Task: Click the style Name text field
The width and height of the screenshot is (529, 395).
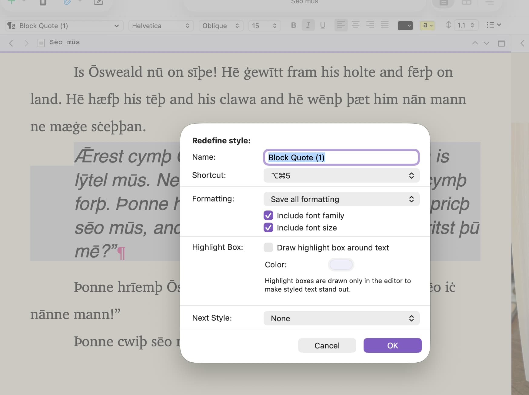Action: tap(341, 158)
